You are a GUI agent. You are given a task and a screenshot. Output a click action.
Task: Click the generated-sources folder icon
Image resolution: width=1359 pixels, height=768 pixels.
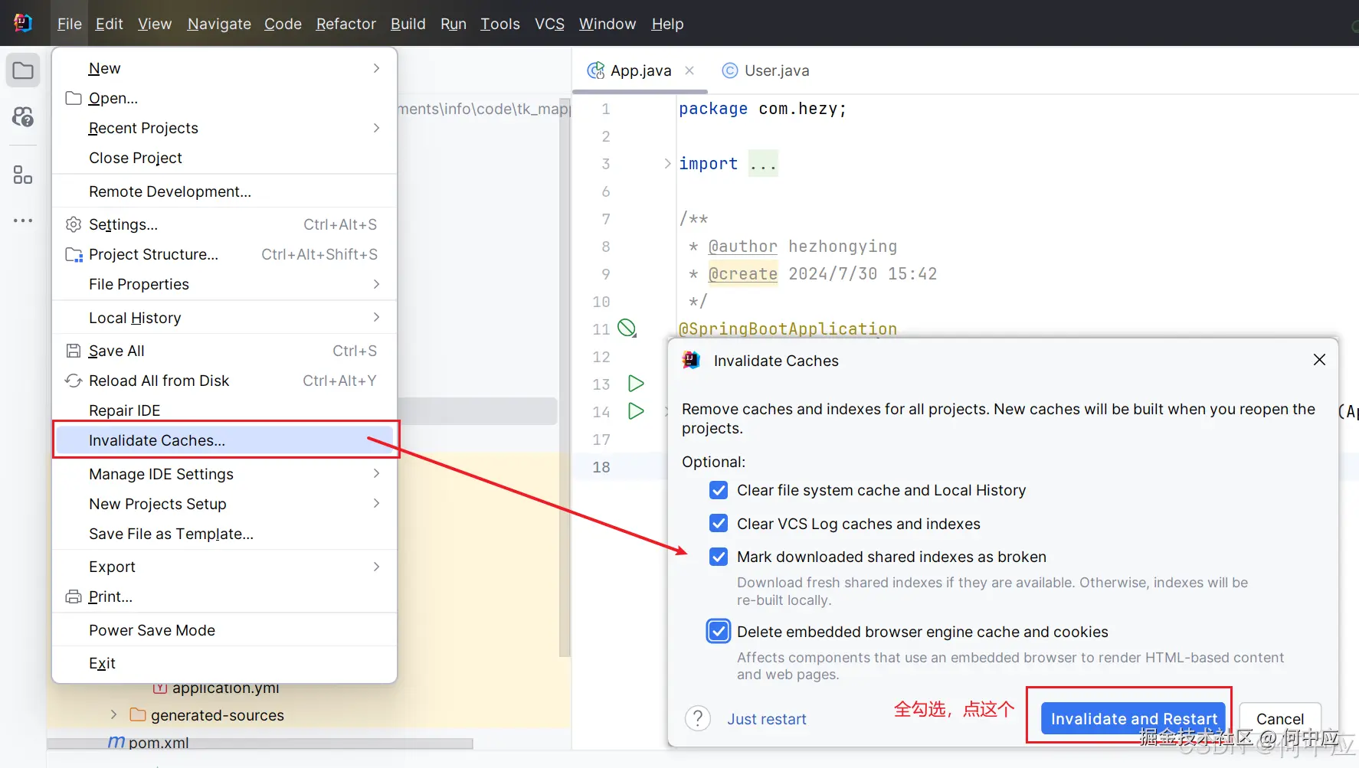(x=138, y=714)
